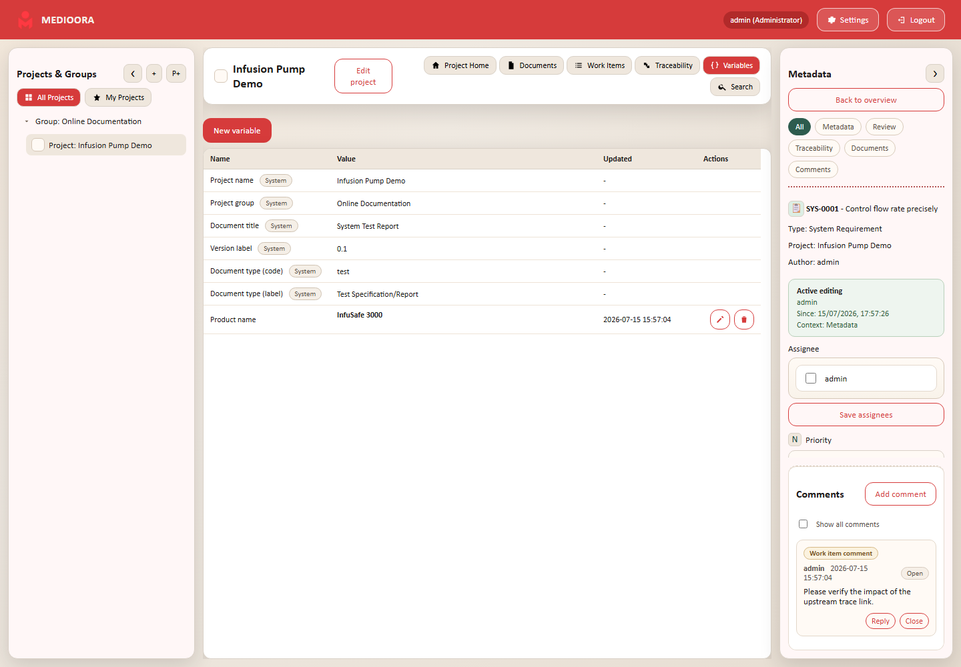Go to the Project Home tab
This screenshot has width=961, height=667.
pos(460,65)
